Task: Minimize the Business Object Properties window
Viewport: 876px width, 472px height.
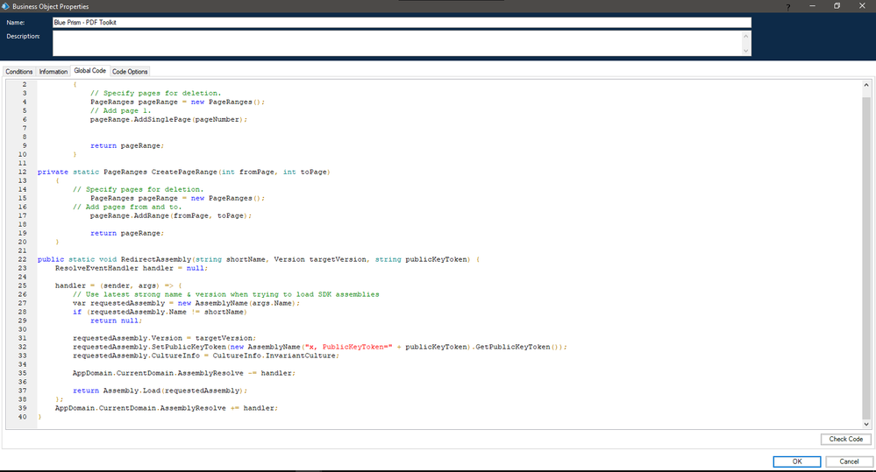Action: [812, 6]
